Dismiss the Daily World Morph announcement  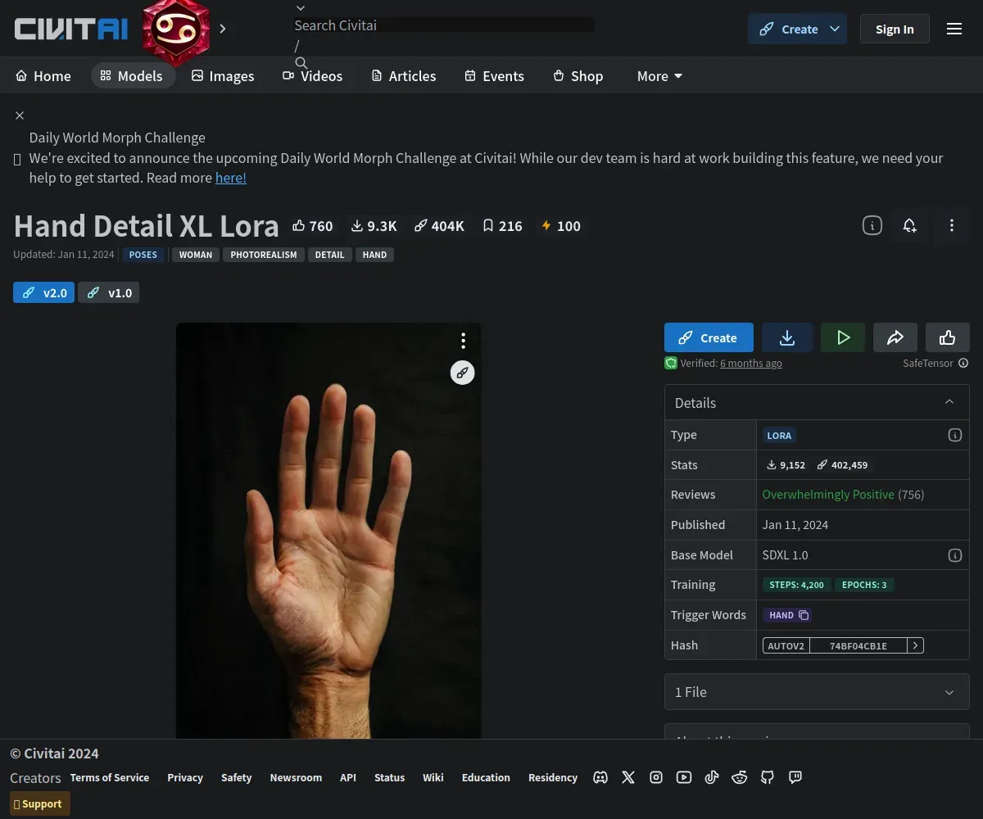point(20,115)
